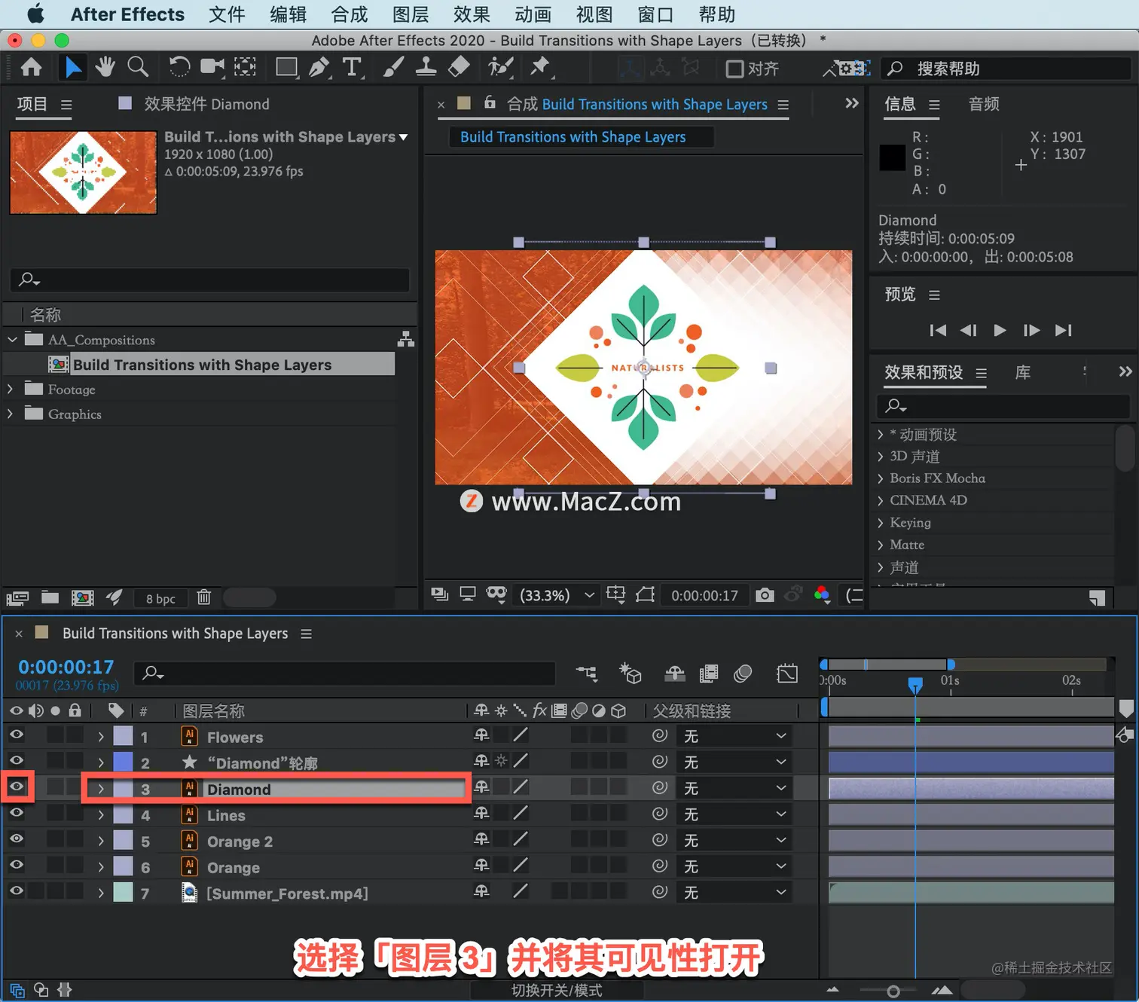Toggle the 对齐 snapping checkbox
The image size is (1139, 1002).
click(x=734, y=69)
